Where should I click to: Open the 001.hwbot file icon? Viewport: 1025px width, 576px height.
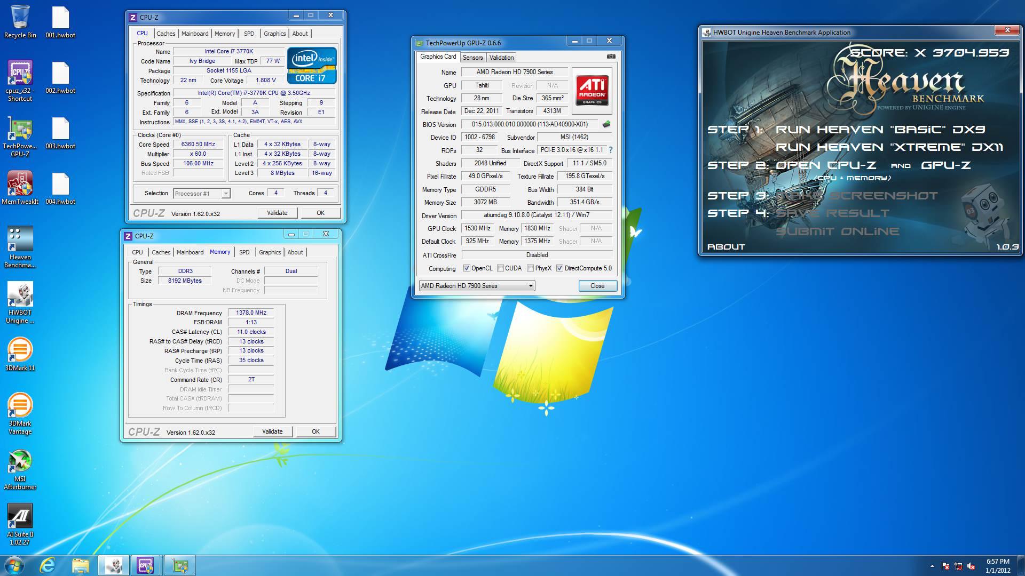[60, 21]
